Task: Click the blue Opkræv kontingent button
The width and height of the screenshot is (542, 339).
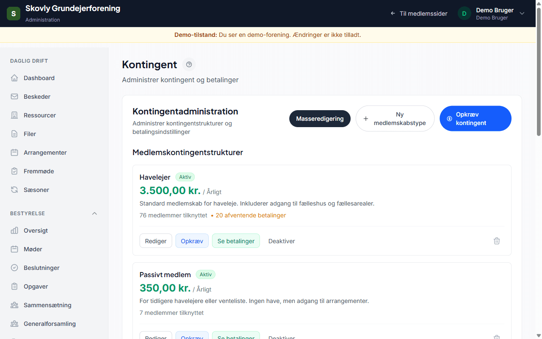Action: [476, 119]
